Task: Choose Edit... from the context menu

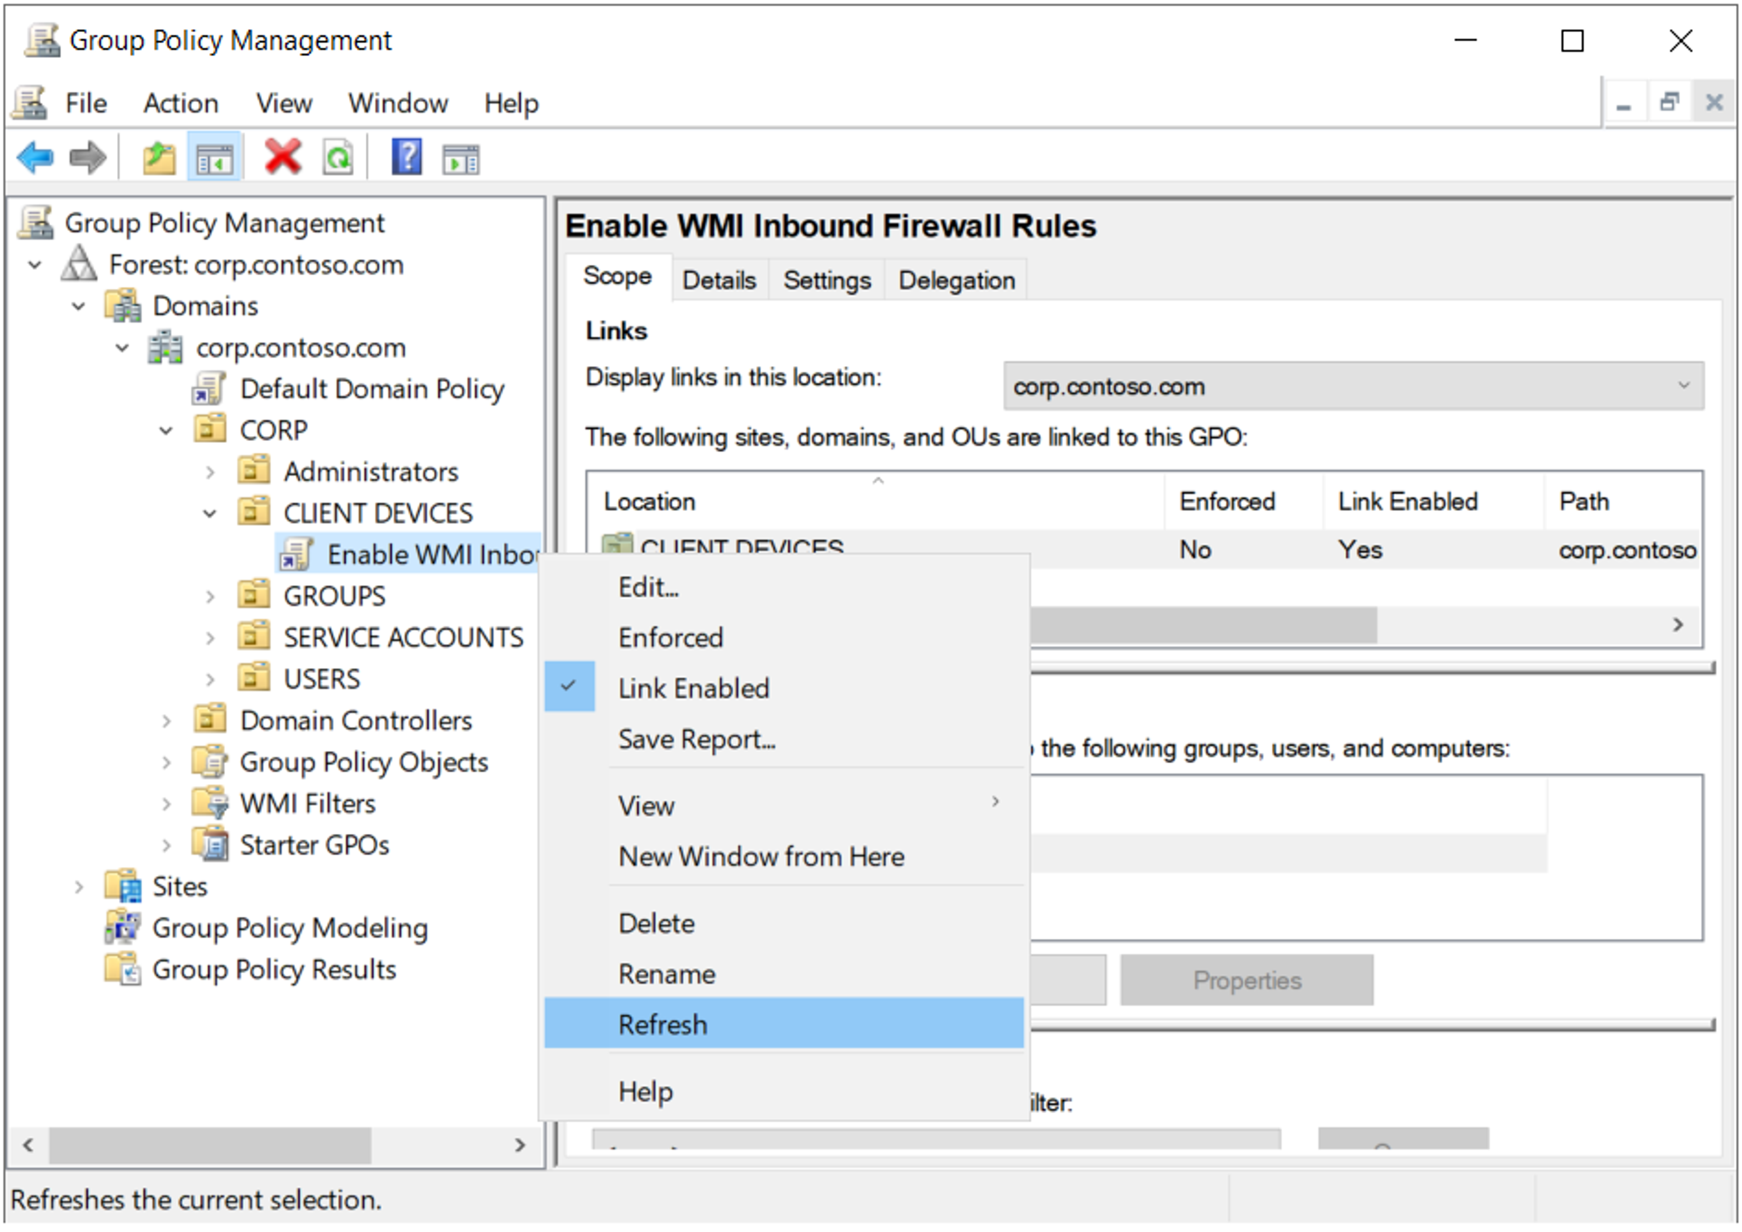Action: pyautogui.click(x=784, y=587)
